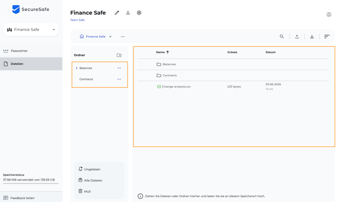Open Ungelesen unread items
The height and width of the screenshot is (202, 340).
tap(89, 169)
